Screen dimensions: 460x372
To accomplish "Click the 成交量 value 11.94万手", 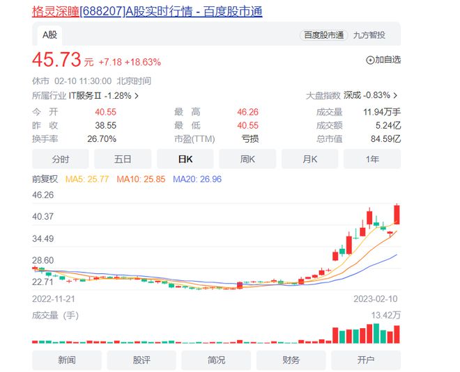I will [382, 112].
